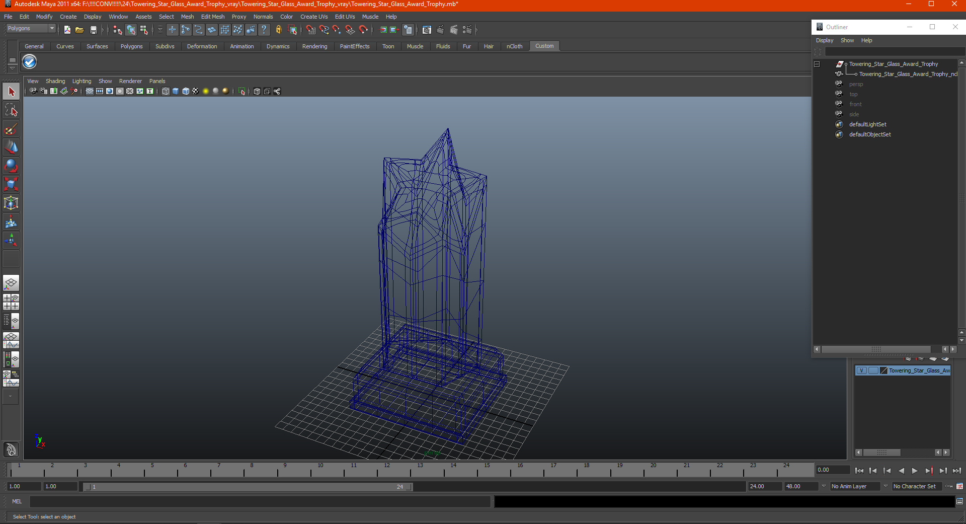
Task: Activate the Rotate tool
Action: (x=11, y=166)
